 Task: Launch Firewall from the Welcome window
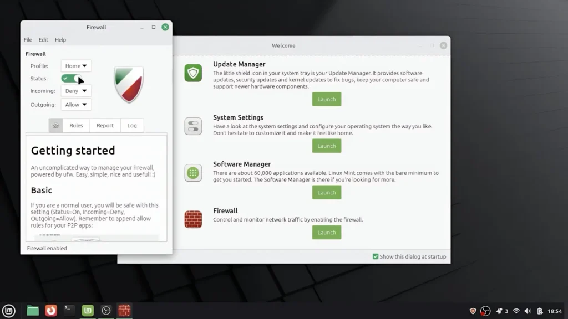pyautogui.click(x=327, y=233)
